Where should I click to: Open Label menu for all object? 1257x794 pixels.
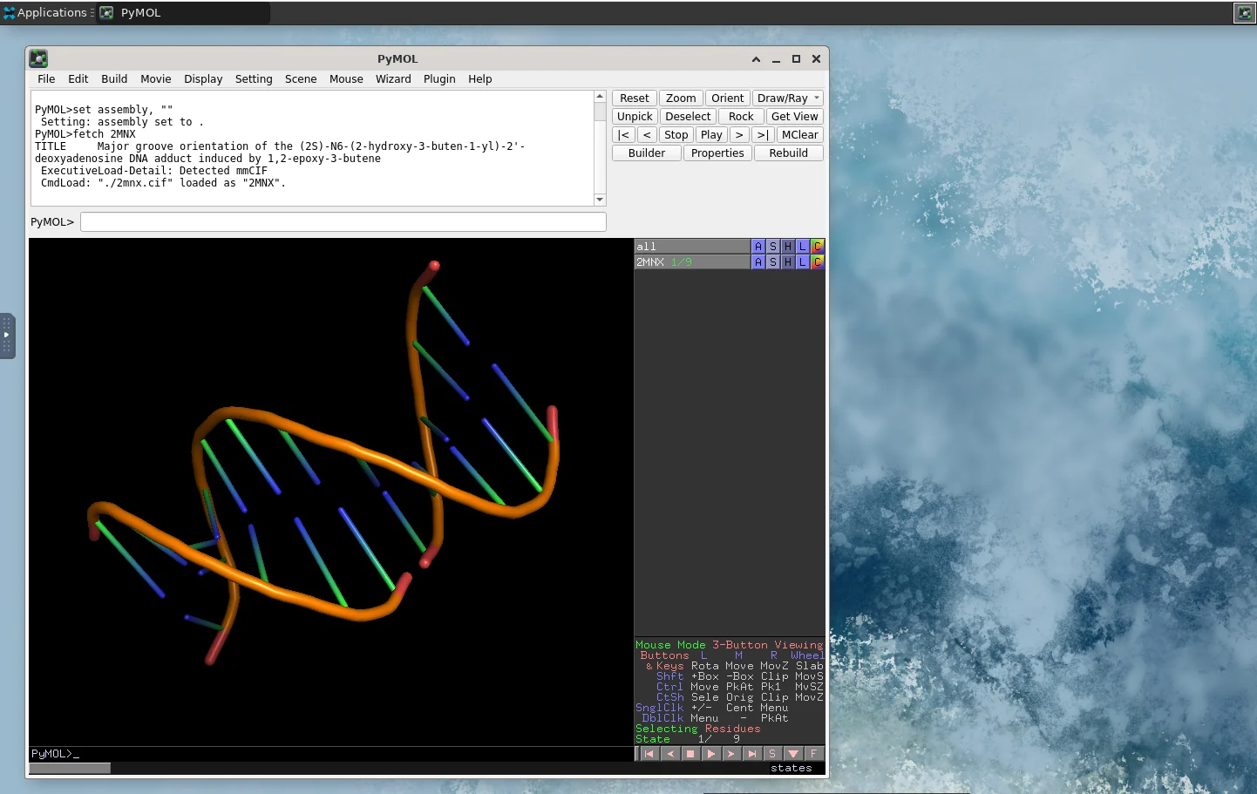803,247
